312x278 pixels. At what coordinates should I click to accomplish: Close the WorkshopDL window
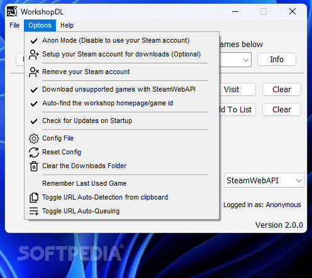point(292,11)
